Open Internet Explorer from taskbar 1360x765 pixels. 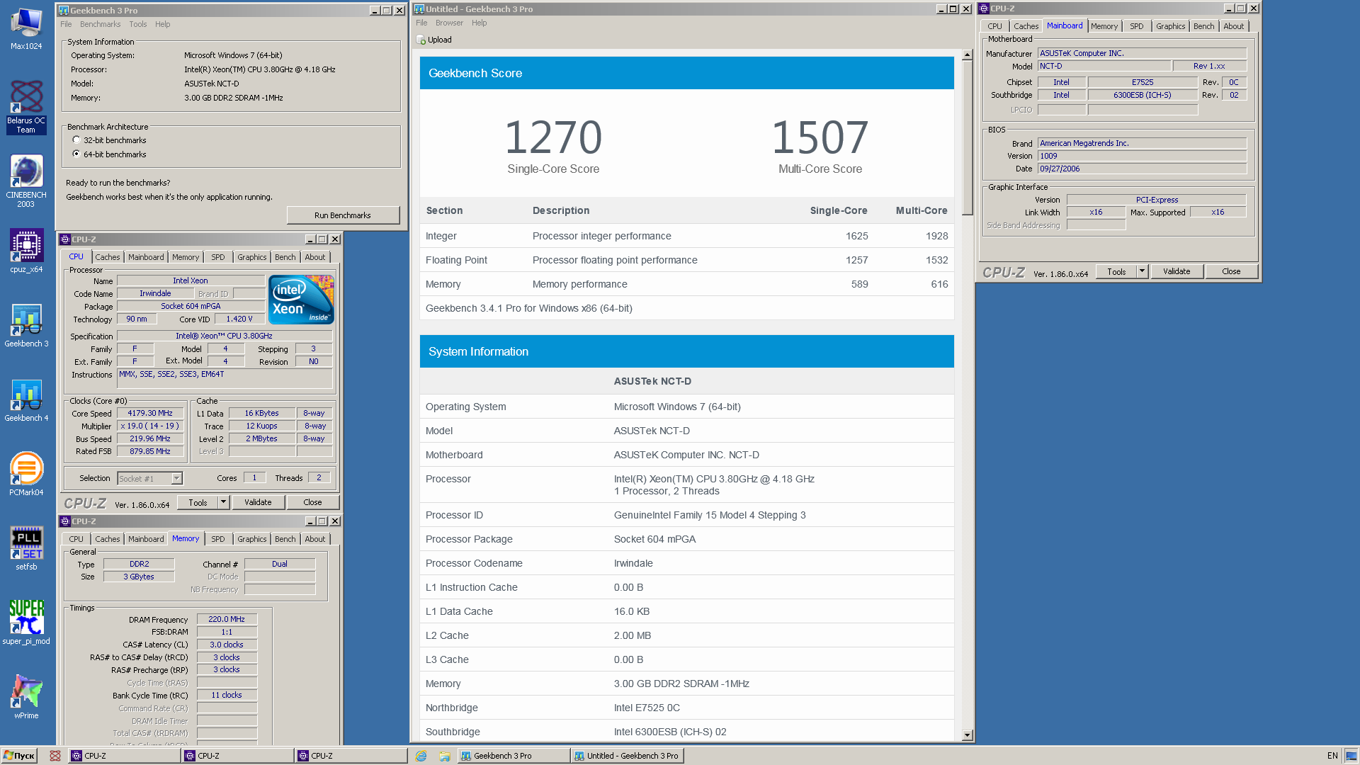(x=421, y=756)
